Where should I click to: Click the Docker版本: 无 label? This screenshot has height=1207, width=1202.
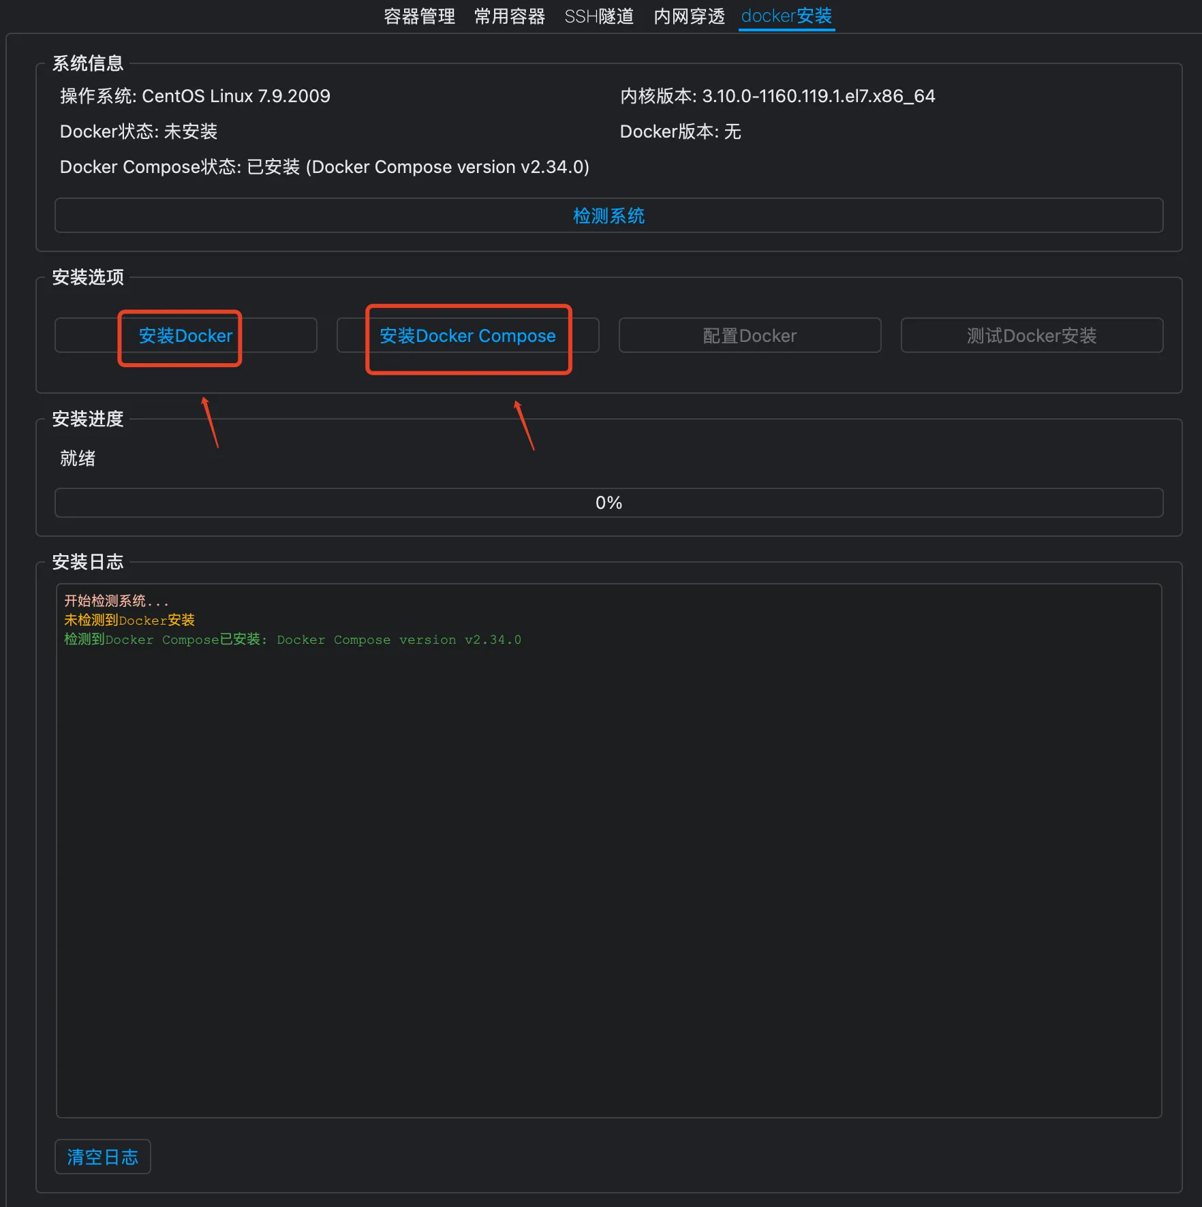pyautogui.click(x=680, y=131)
